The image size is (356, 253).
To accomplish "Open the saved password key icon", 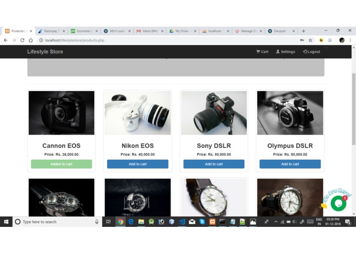I will pyautogui.click(x=302, y=40).
